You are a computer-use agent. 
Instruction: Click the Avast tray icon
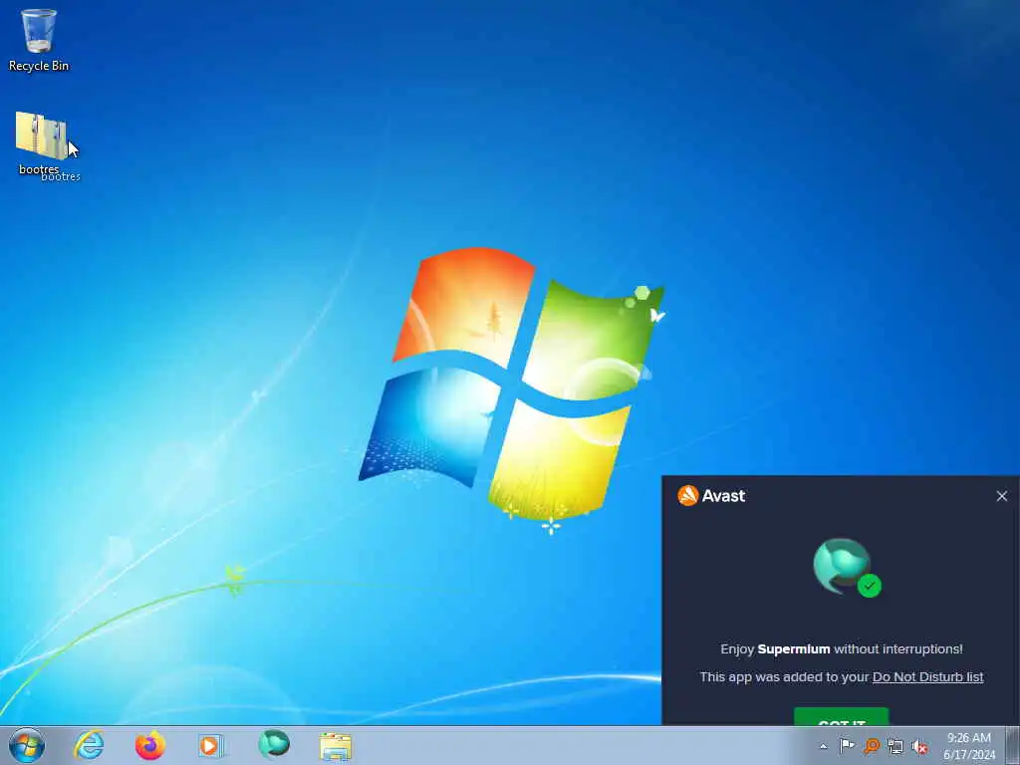[871, 746]
